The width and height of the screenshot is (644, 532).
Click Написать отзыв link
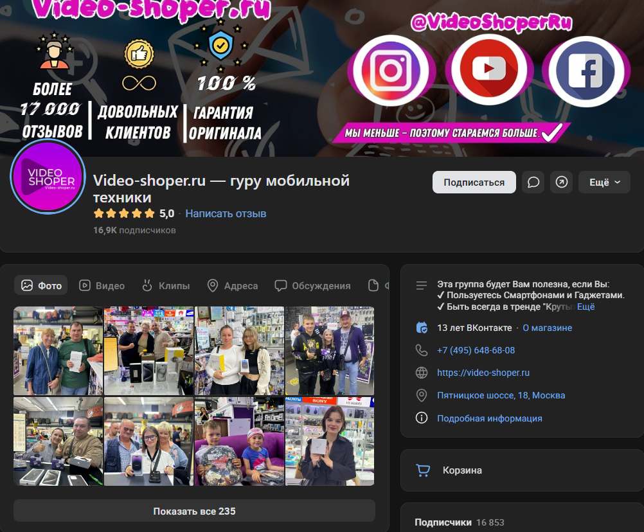226,213
